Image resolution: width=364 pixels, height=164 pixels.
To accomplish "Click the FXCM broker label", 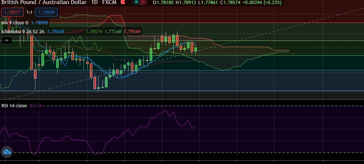I will (x=110, y=3).
